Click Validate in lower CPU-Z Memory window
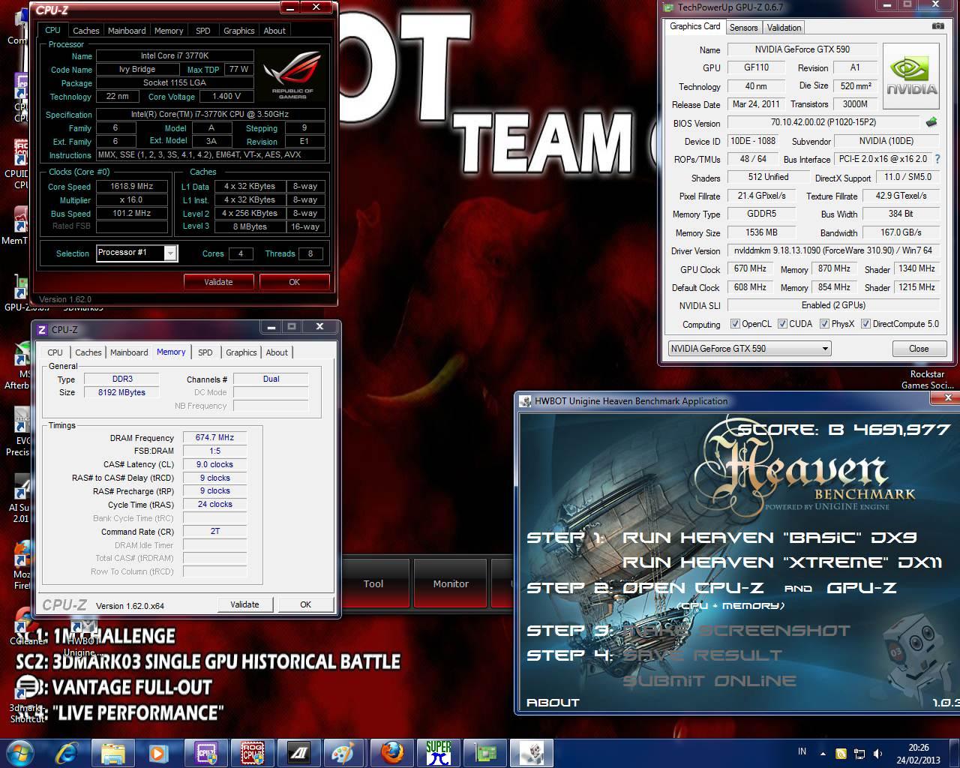This screenshot has height=768, width=960. point(244,604)
